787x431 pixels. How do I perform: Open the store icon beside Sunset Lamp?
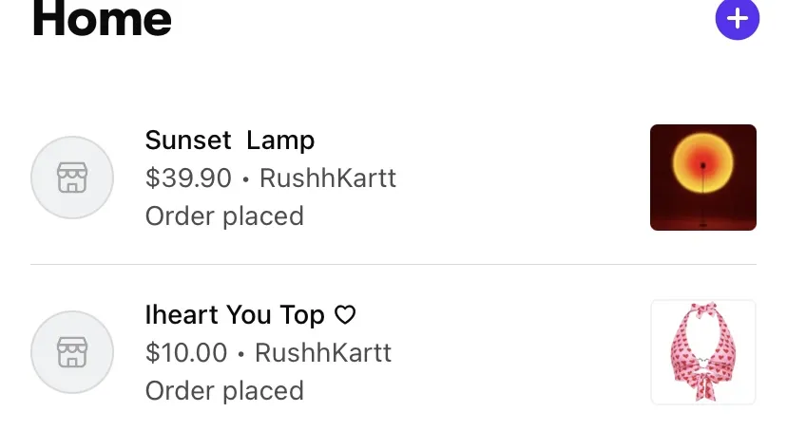[72, 178]
